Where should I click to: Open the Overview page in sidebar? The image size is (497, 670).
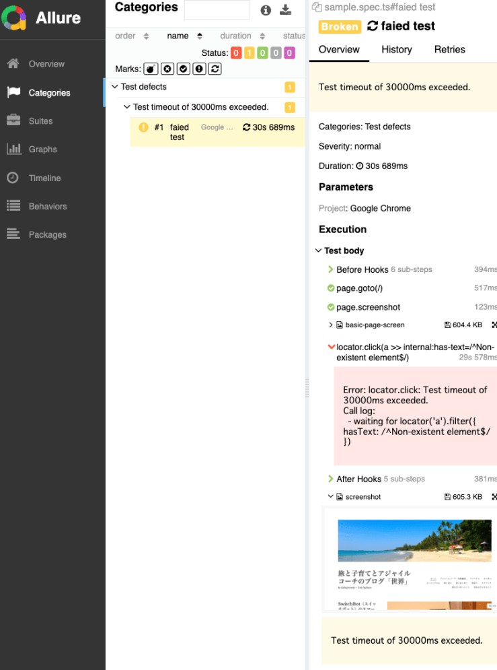point(46,64)
